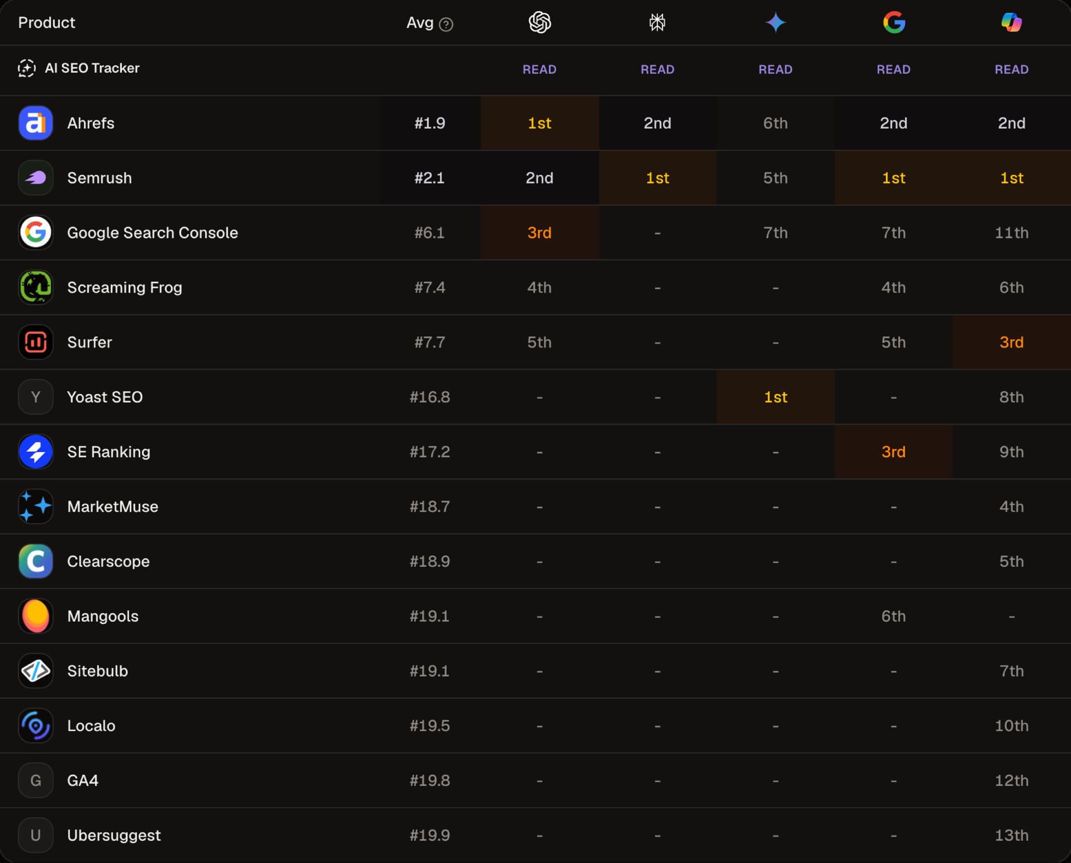Select the AI SEO Tracker row label
This screenshot has width=1071, height=863.
[92, 68]
